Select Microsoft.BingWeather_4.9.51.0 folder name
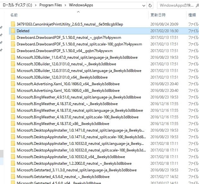The height and width of the screenshot is (184, 199). click(79, 97)
